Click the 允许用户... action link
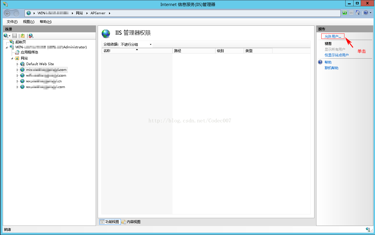 click(x=333, y=37)
